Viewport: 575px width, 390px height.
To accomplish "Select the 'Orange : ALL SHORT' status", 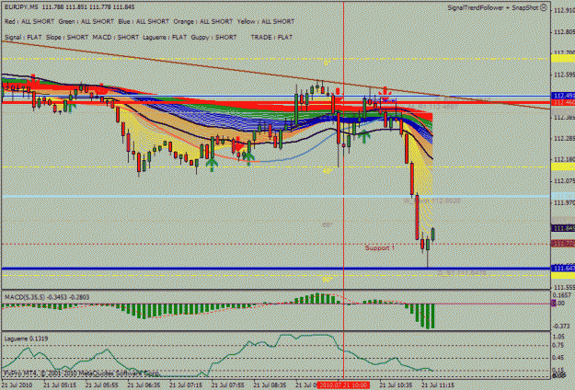I will [203, 22].
